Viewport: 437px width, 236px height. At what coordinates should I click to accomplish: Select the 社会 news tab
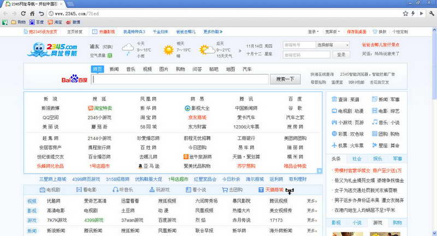(x=357, y=158)
